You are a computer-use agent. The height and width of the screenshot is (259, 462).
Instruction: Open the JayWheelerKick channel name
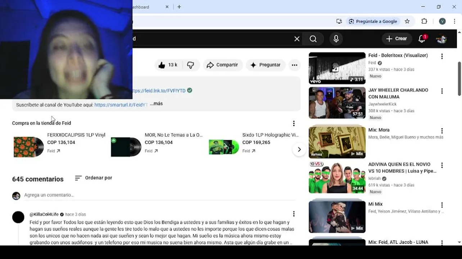[382, 104]
